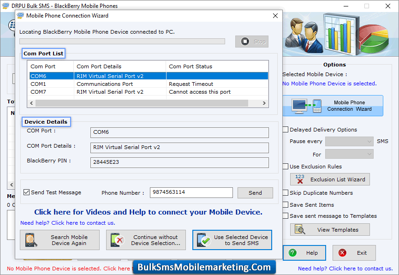Click the Com Port Details column header
This screenshot has width=399, height=275.
pyautogui.click(x=120, y=66)
